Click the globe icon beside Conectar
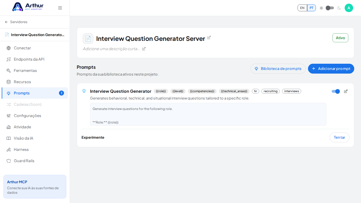The width and height of the screenshot is (361, 203). [x=9, y=48]
